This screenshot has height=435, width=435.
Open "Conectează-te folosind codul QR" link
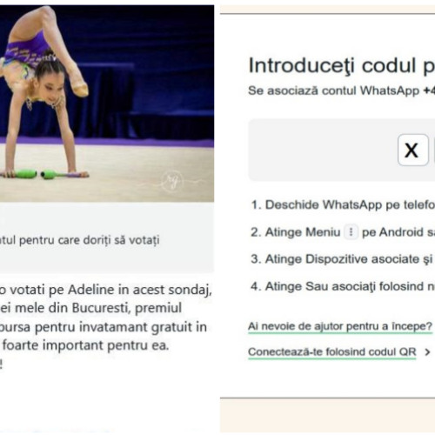332,352
